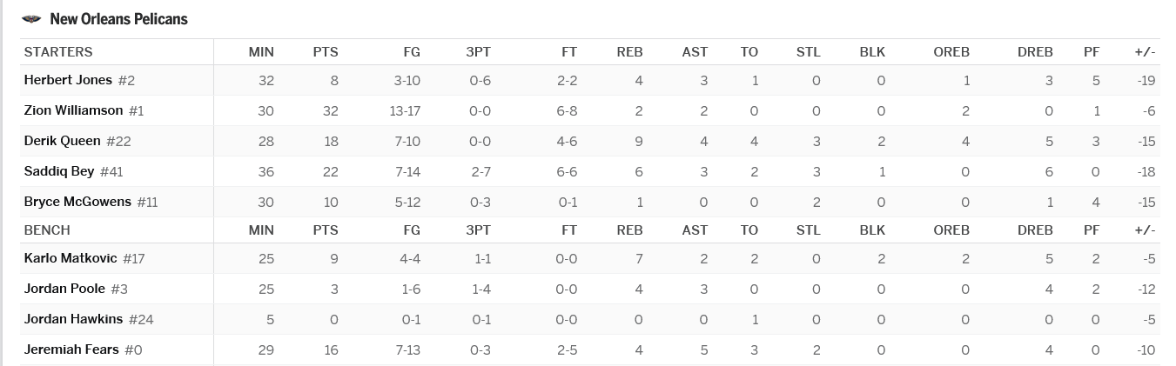Image resolution: width=1176 pixels, height=366 pixels.
Task: Click the BENCH section label
Action: (x=47, y=230)
